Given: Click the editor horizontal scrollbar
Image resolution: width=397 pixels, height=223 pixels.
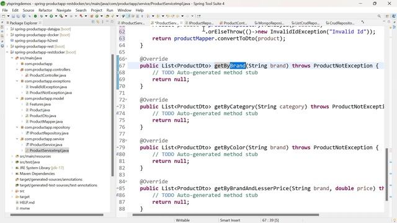Looking at the screenshot, I should 226,215.
